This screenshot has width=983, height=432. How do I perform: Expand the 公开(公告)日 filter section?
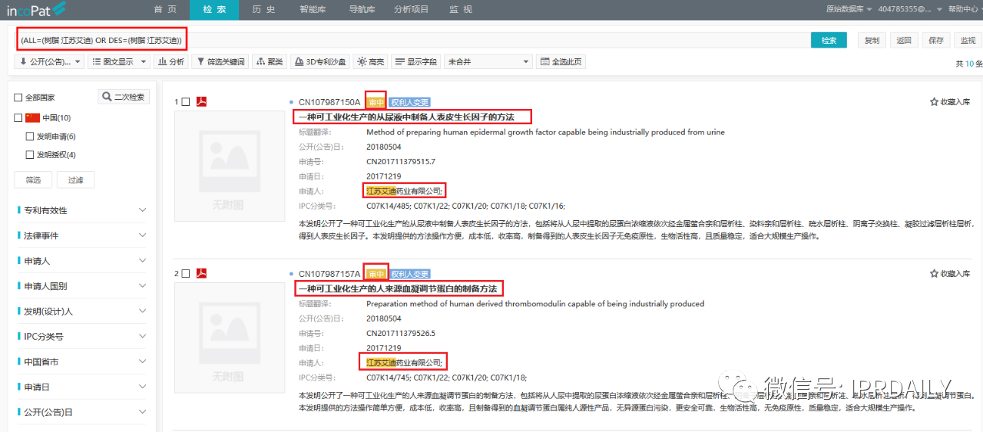pyautogui.click(x=81, y=412)
